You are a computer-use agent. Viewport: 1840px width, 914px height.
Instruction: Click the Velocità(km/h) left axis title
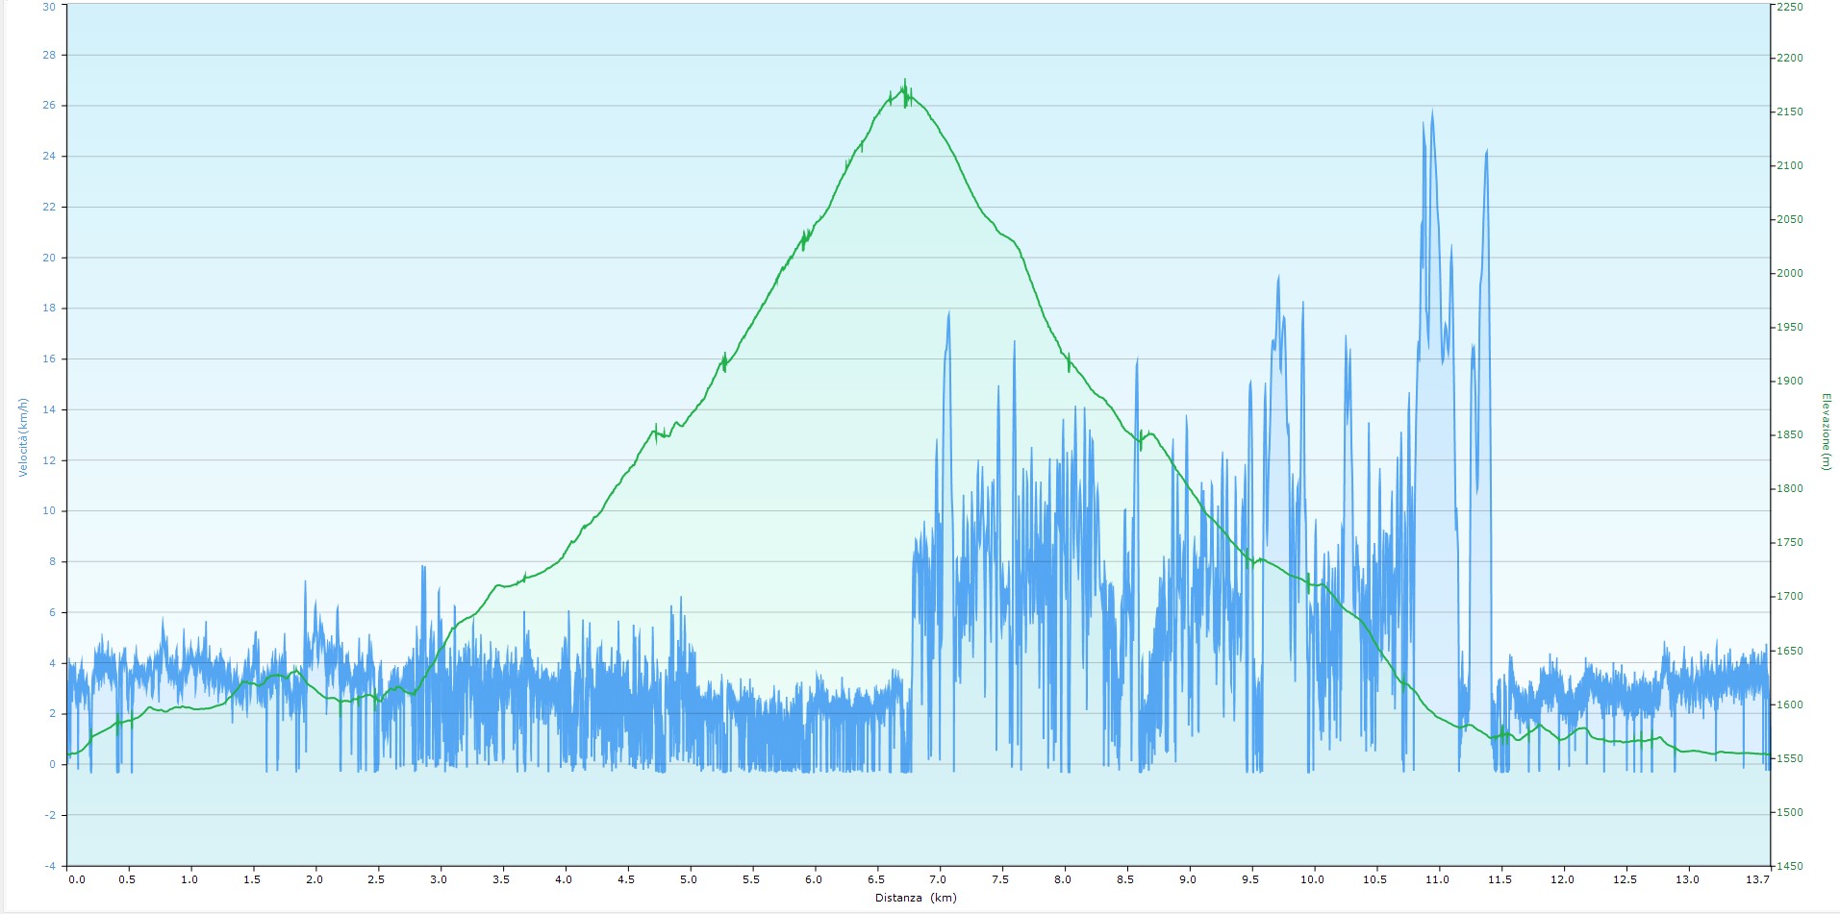tap(24, 437)
